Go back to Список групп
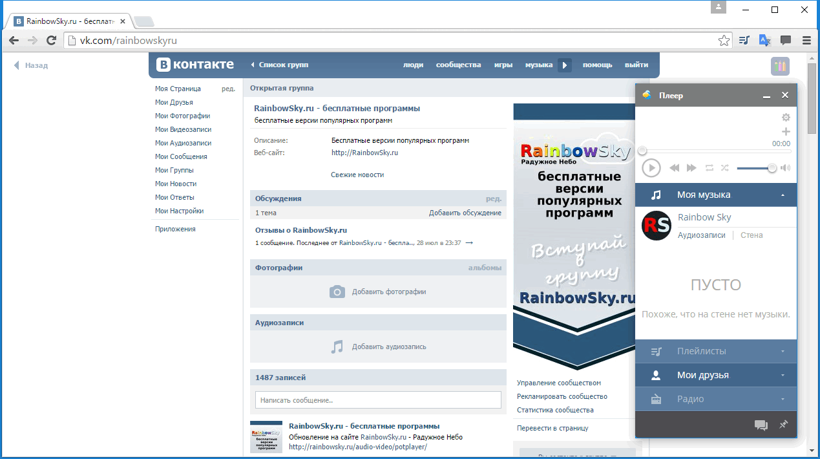Image resolution: width=820 pixels, height=459 pixels. click(x=280, y=65)
